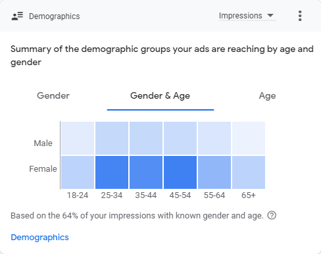The image size is (321, 254).
Task: Click the Female 18-24 heatmap cell
Action: [78, 172]
